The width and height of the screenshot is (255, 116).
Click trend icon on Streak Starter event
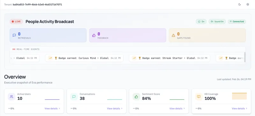(134, 58)
